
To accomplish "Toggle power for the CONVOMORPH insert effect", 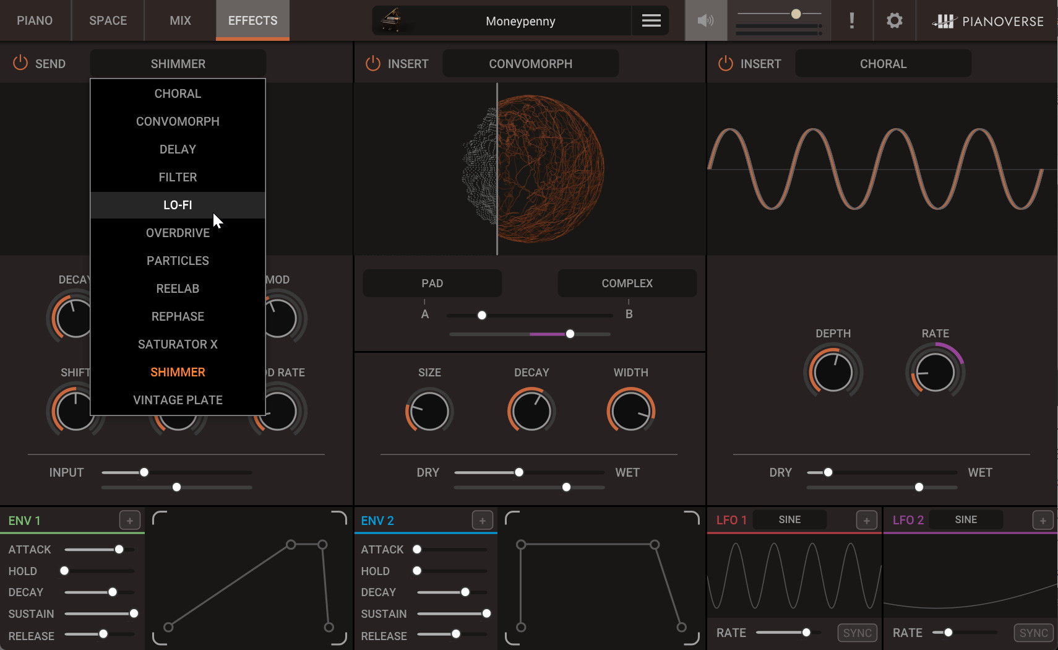I will 373,63.
